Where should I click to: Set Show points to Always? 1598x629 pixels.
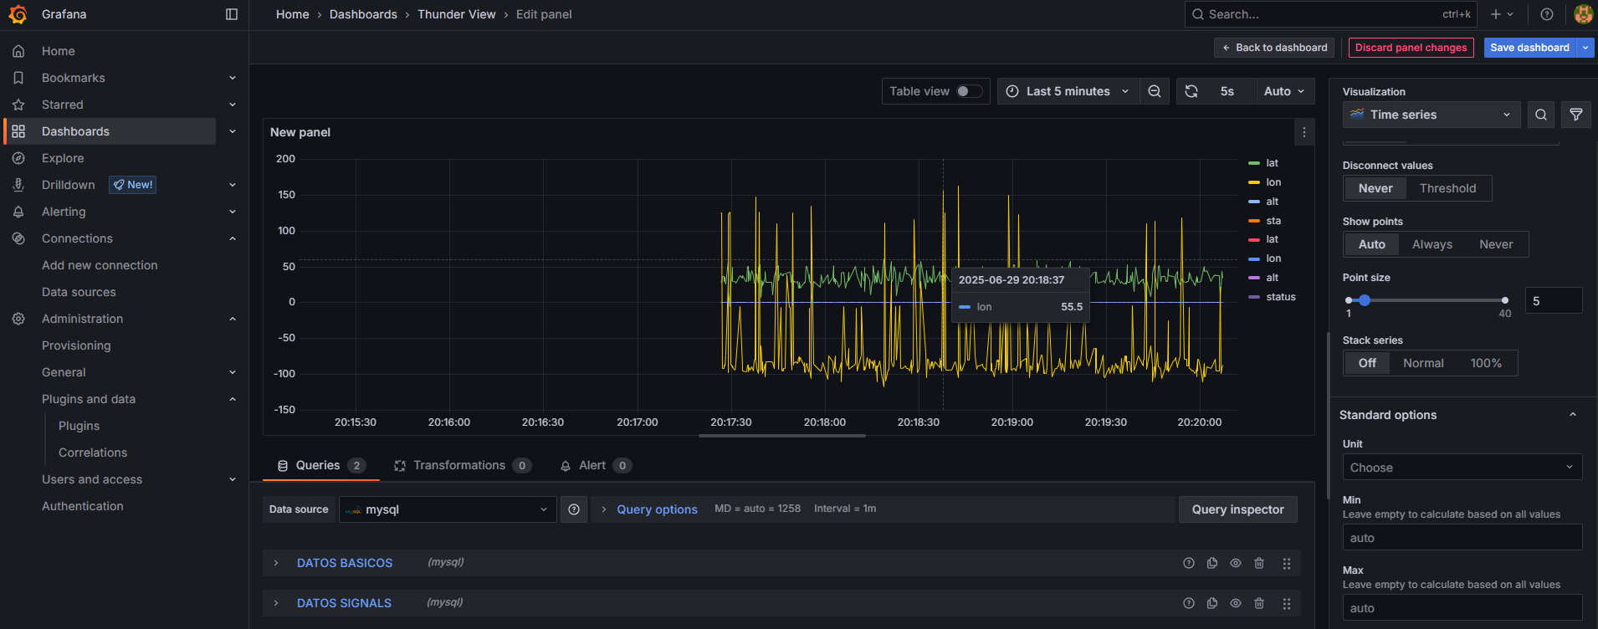click(1432, 244)
